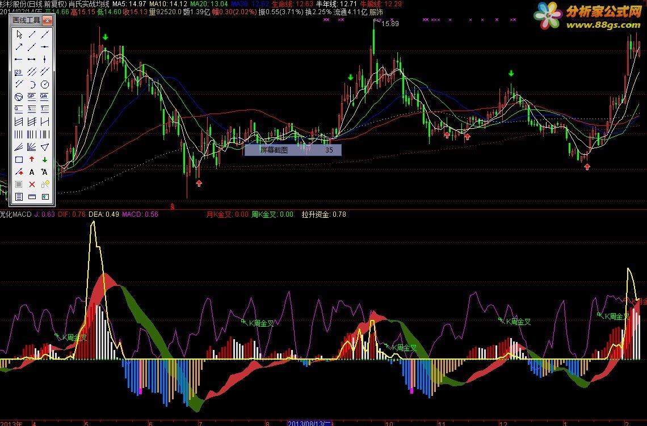Screen dimensions: 647x426
Task: Place a red up arrow marker tool
Action: (x=32, y=159)
